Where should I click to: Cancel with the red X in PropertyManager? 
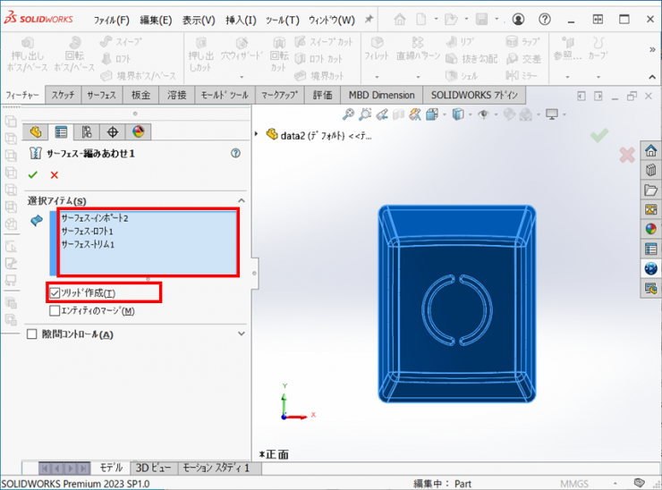point(55,175)
